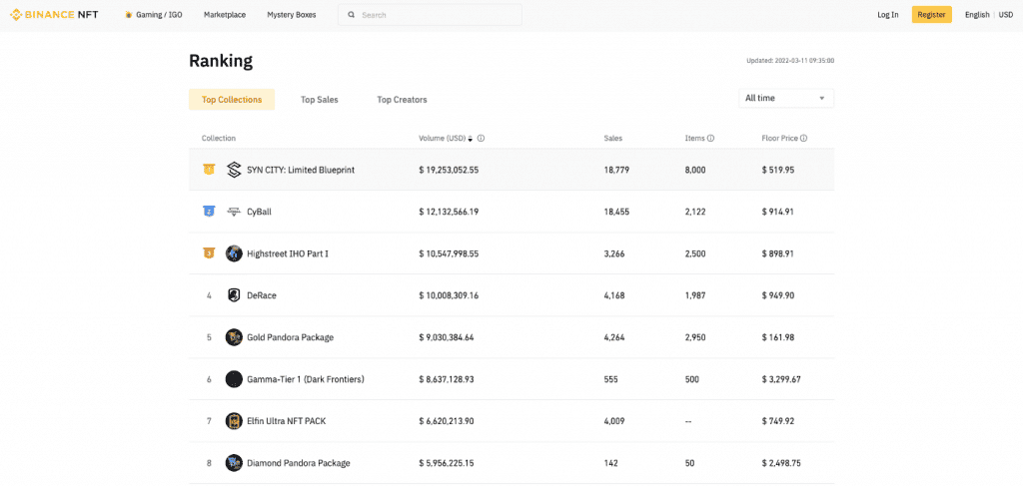
Task: Click floor price $ 519.95
Action: coord(777,170)
